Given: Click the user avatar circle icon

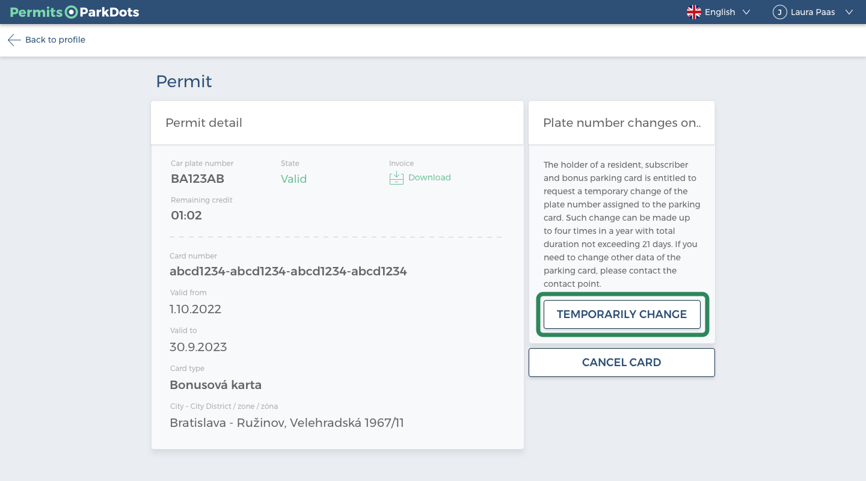Looking at the screenshot, I should coord(780,12).
